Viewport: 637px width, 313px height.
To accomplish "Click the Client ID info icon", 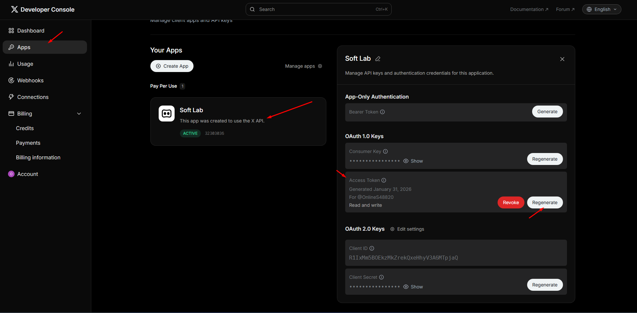I will click(372, 248).
